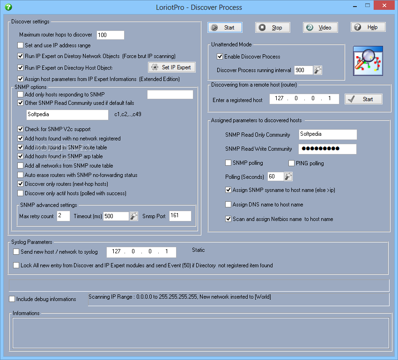The width and height of the screenshot is (398, 360).
Task: Toggle Run IP Expert on Diretory Network Objects
Action: tap(20, 56)
